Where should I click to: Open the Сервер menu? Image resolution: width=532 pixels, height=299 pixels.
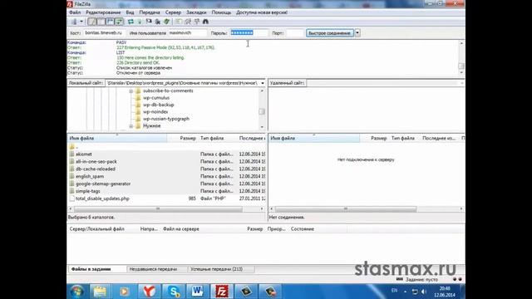coord(173,12)
